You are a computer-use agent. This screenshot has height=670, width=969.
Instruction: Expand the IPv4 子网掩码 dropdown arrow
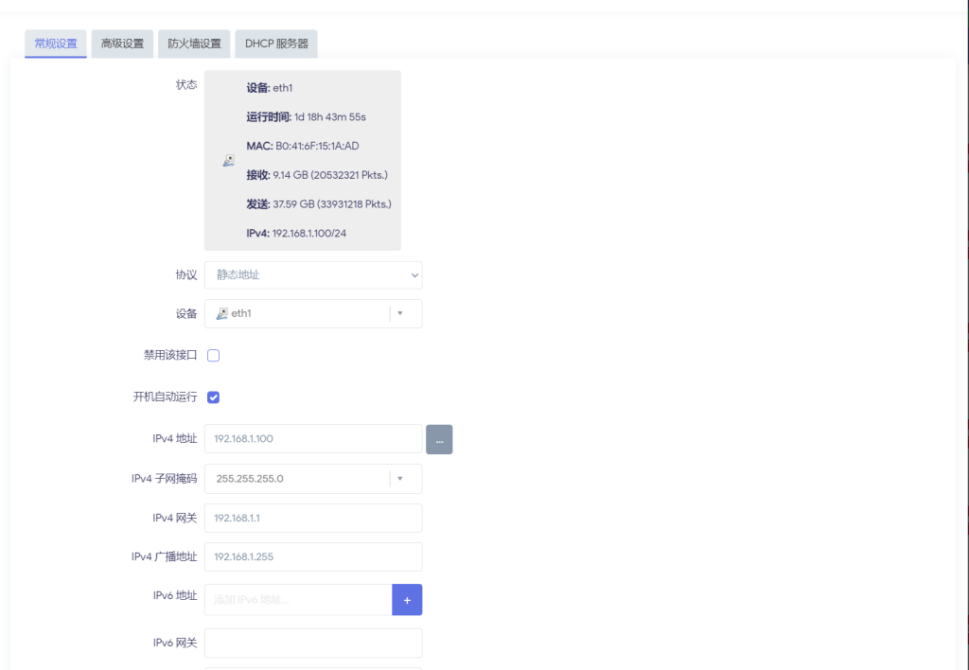400,479
